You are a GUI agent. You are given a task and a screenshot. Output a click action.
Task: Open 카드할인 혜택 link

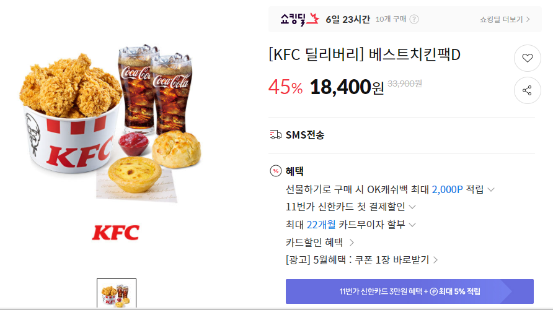(x=320, y=242)
